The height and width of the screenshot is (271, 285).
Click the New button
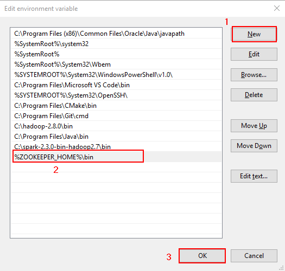(254, 34)
